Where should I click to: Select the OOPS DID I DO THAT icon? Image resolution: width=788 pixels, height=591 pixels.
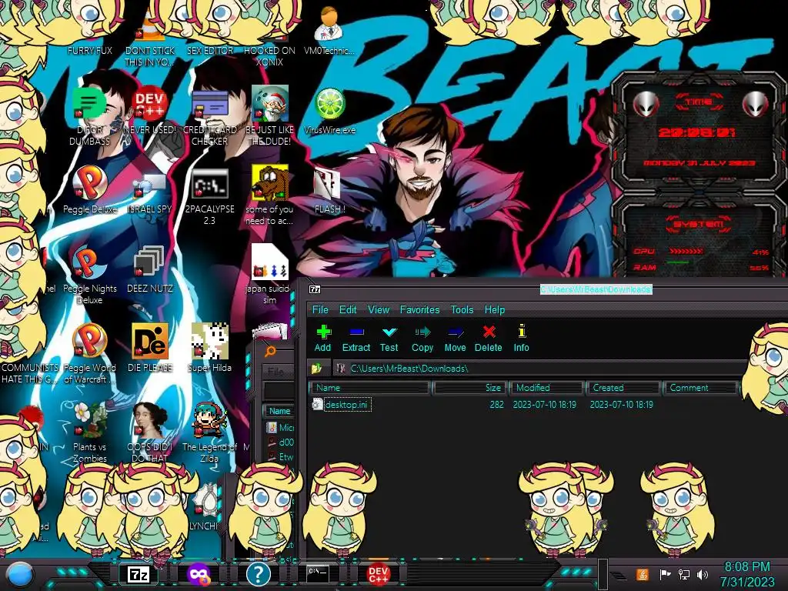tap(150, 432)
